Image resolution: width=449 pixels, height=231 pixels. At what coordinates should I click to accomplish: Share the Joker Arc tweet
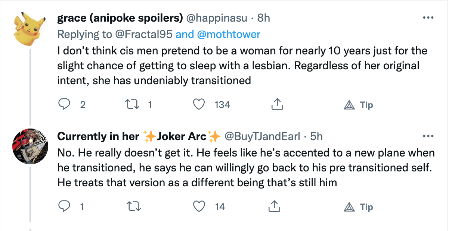(x=276, y=206)
